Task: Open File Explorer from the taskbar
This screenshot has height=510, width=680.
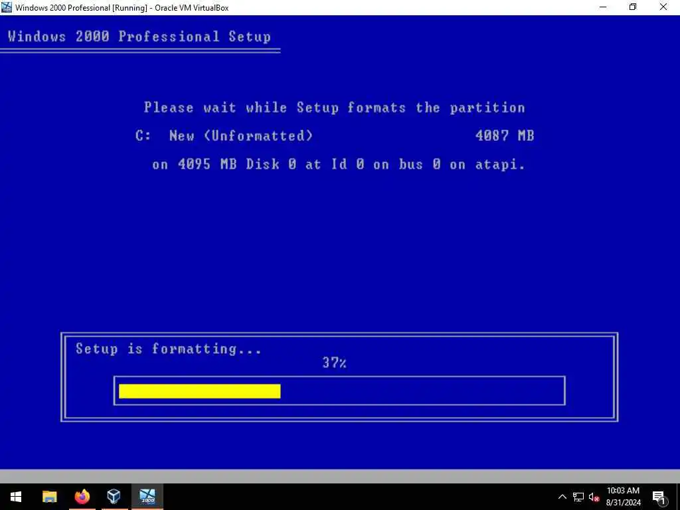Action: (49, 497)
